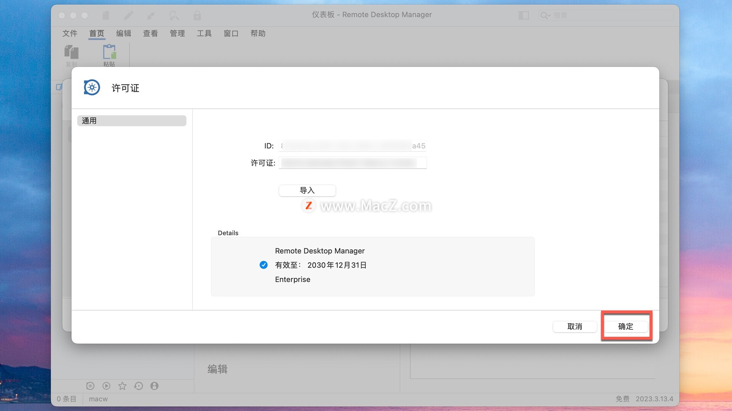Click the Paste (粘贴) toolbar icon
The image size is (732, 411).
pyautogui.click(x=109, y=53)
